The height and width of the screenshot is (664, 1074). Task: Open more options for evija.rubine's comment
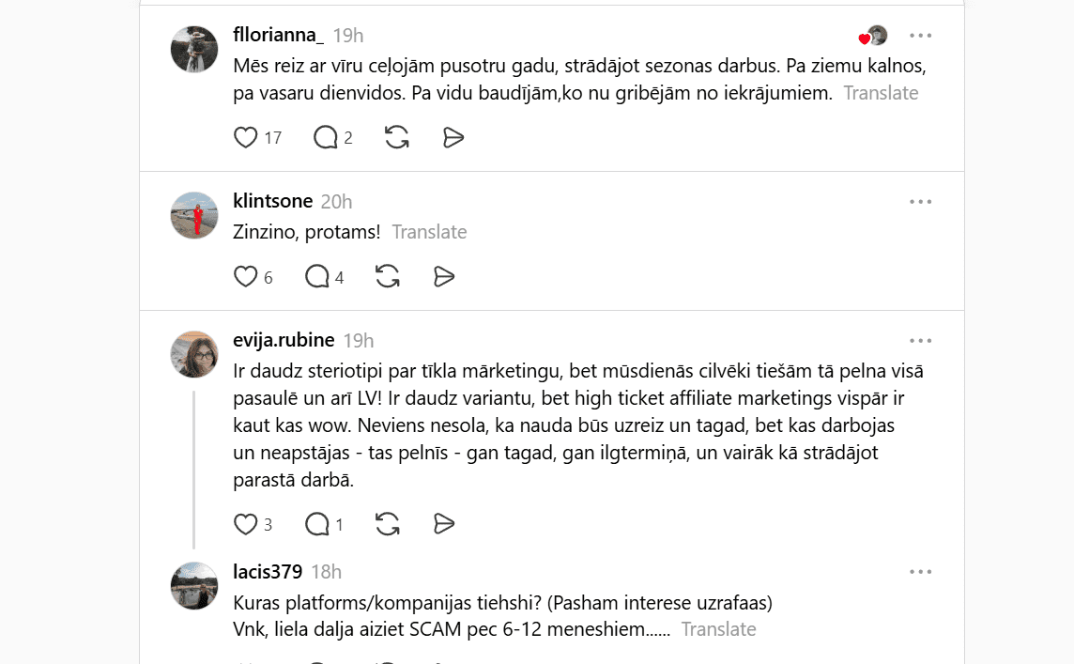(x=920, y=341)
